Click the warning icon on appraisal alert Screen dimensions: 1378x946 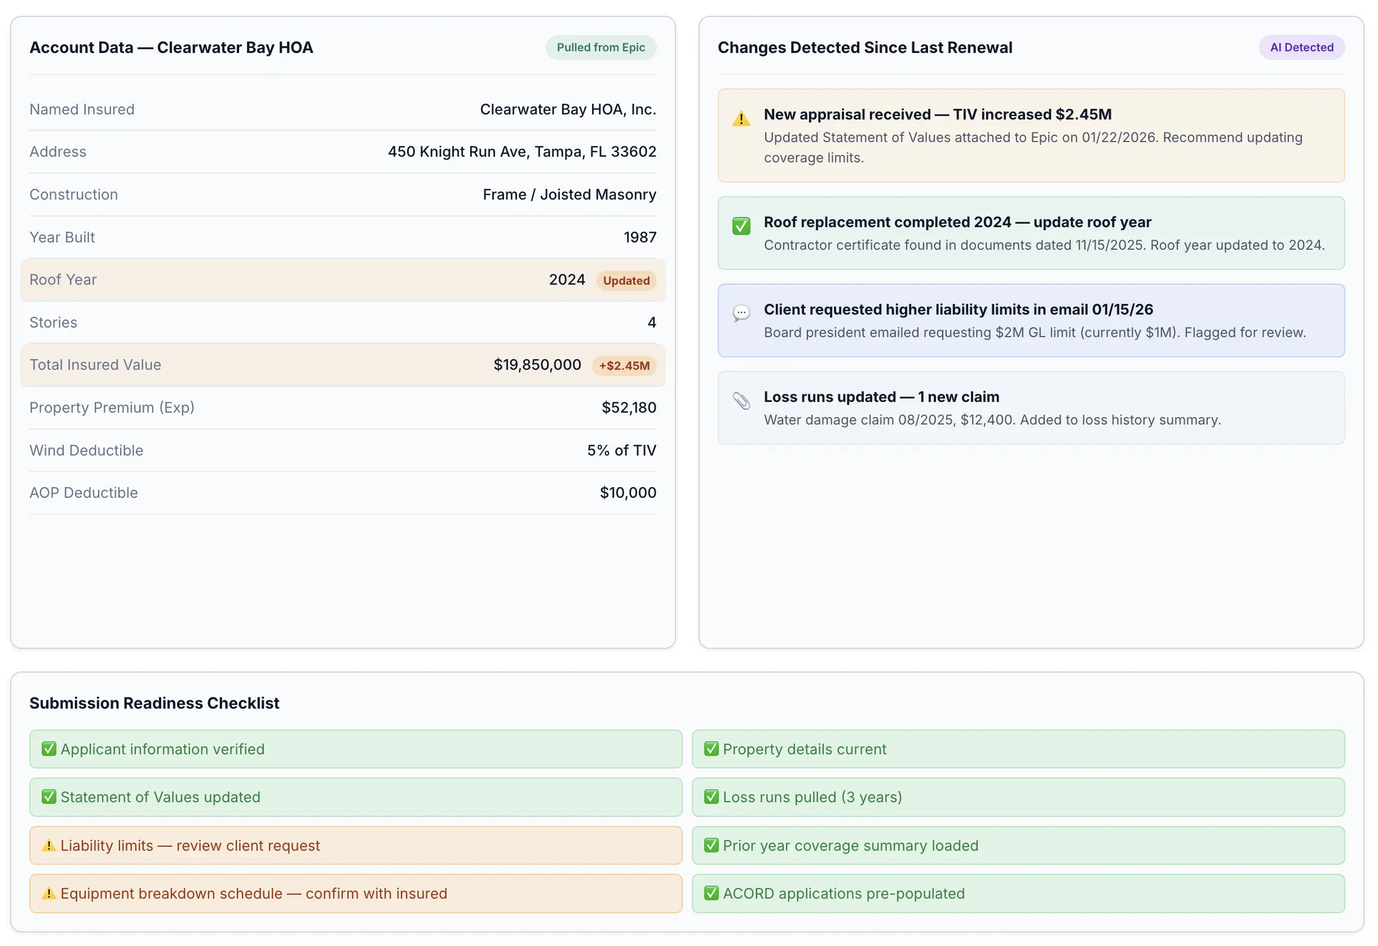pyautogui.click(x=741, y=118)
